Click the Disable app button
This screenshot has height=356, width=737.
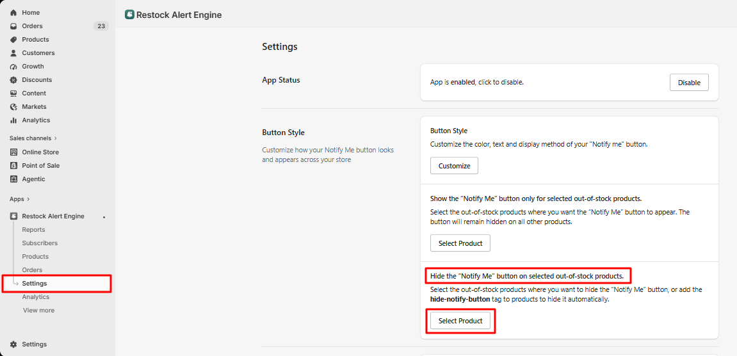point(689,83)
